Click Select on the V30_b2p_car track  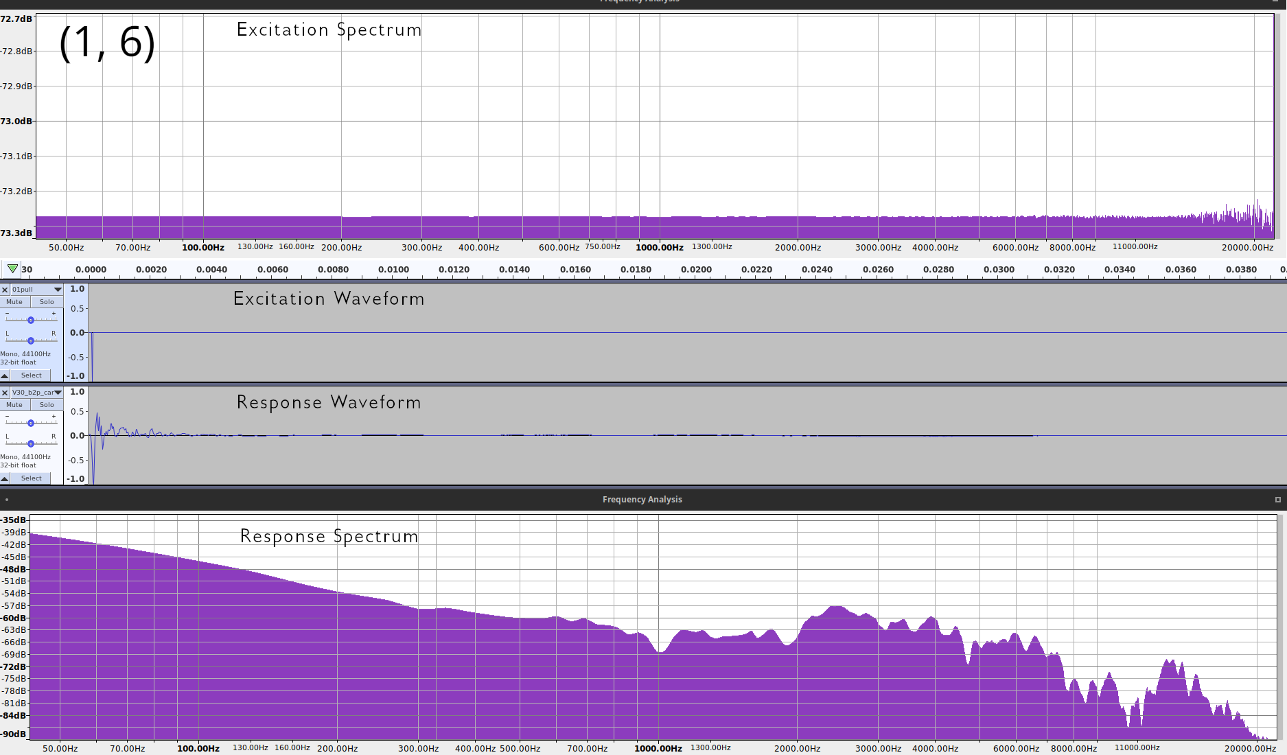(31, 478)
